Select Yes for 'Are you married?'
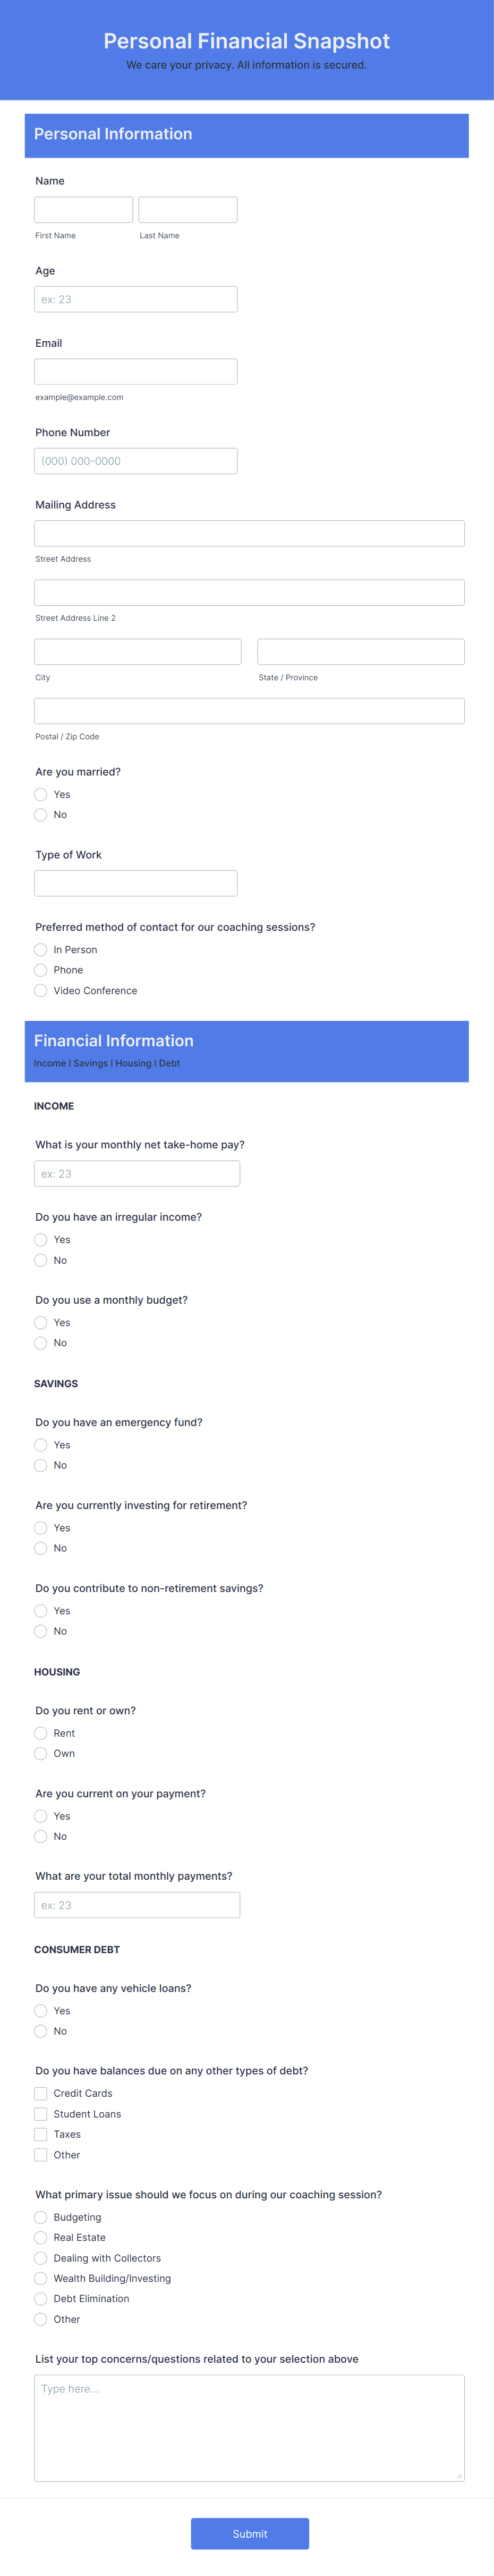 40,794
